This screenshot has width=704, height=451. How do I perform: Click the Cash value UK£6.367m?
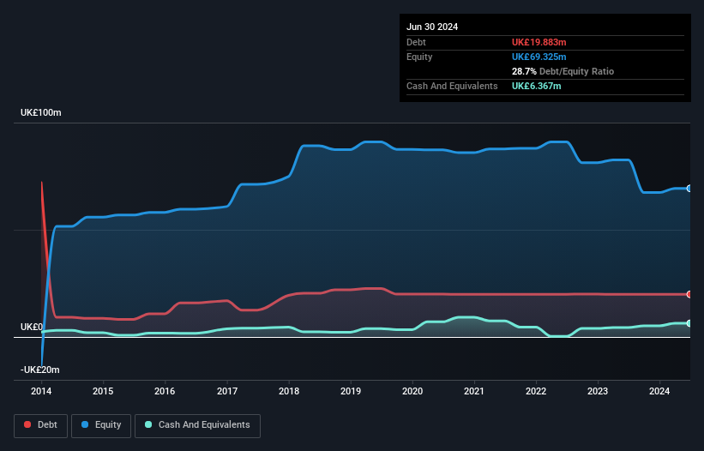pos(536,86)
